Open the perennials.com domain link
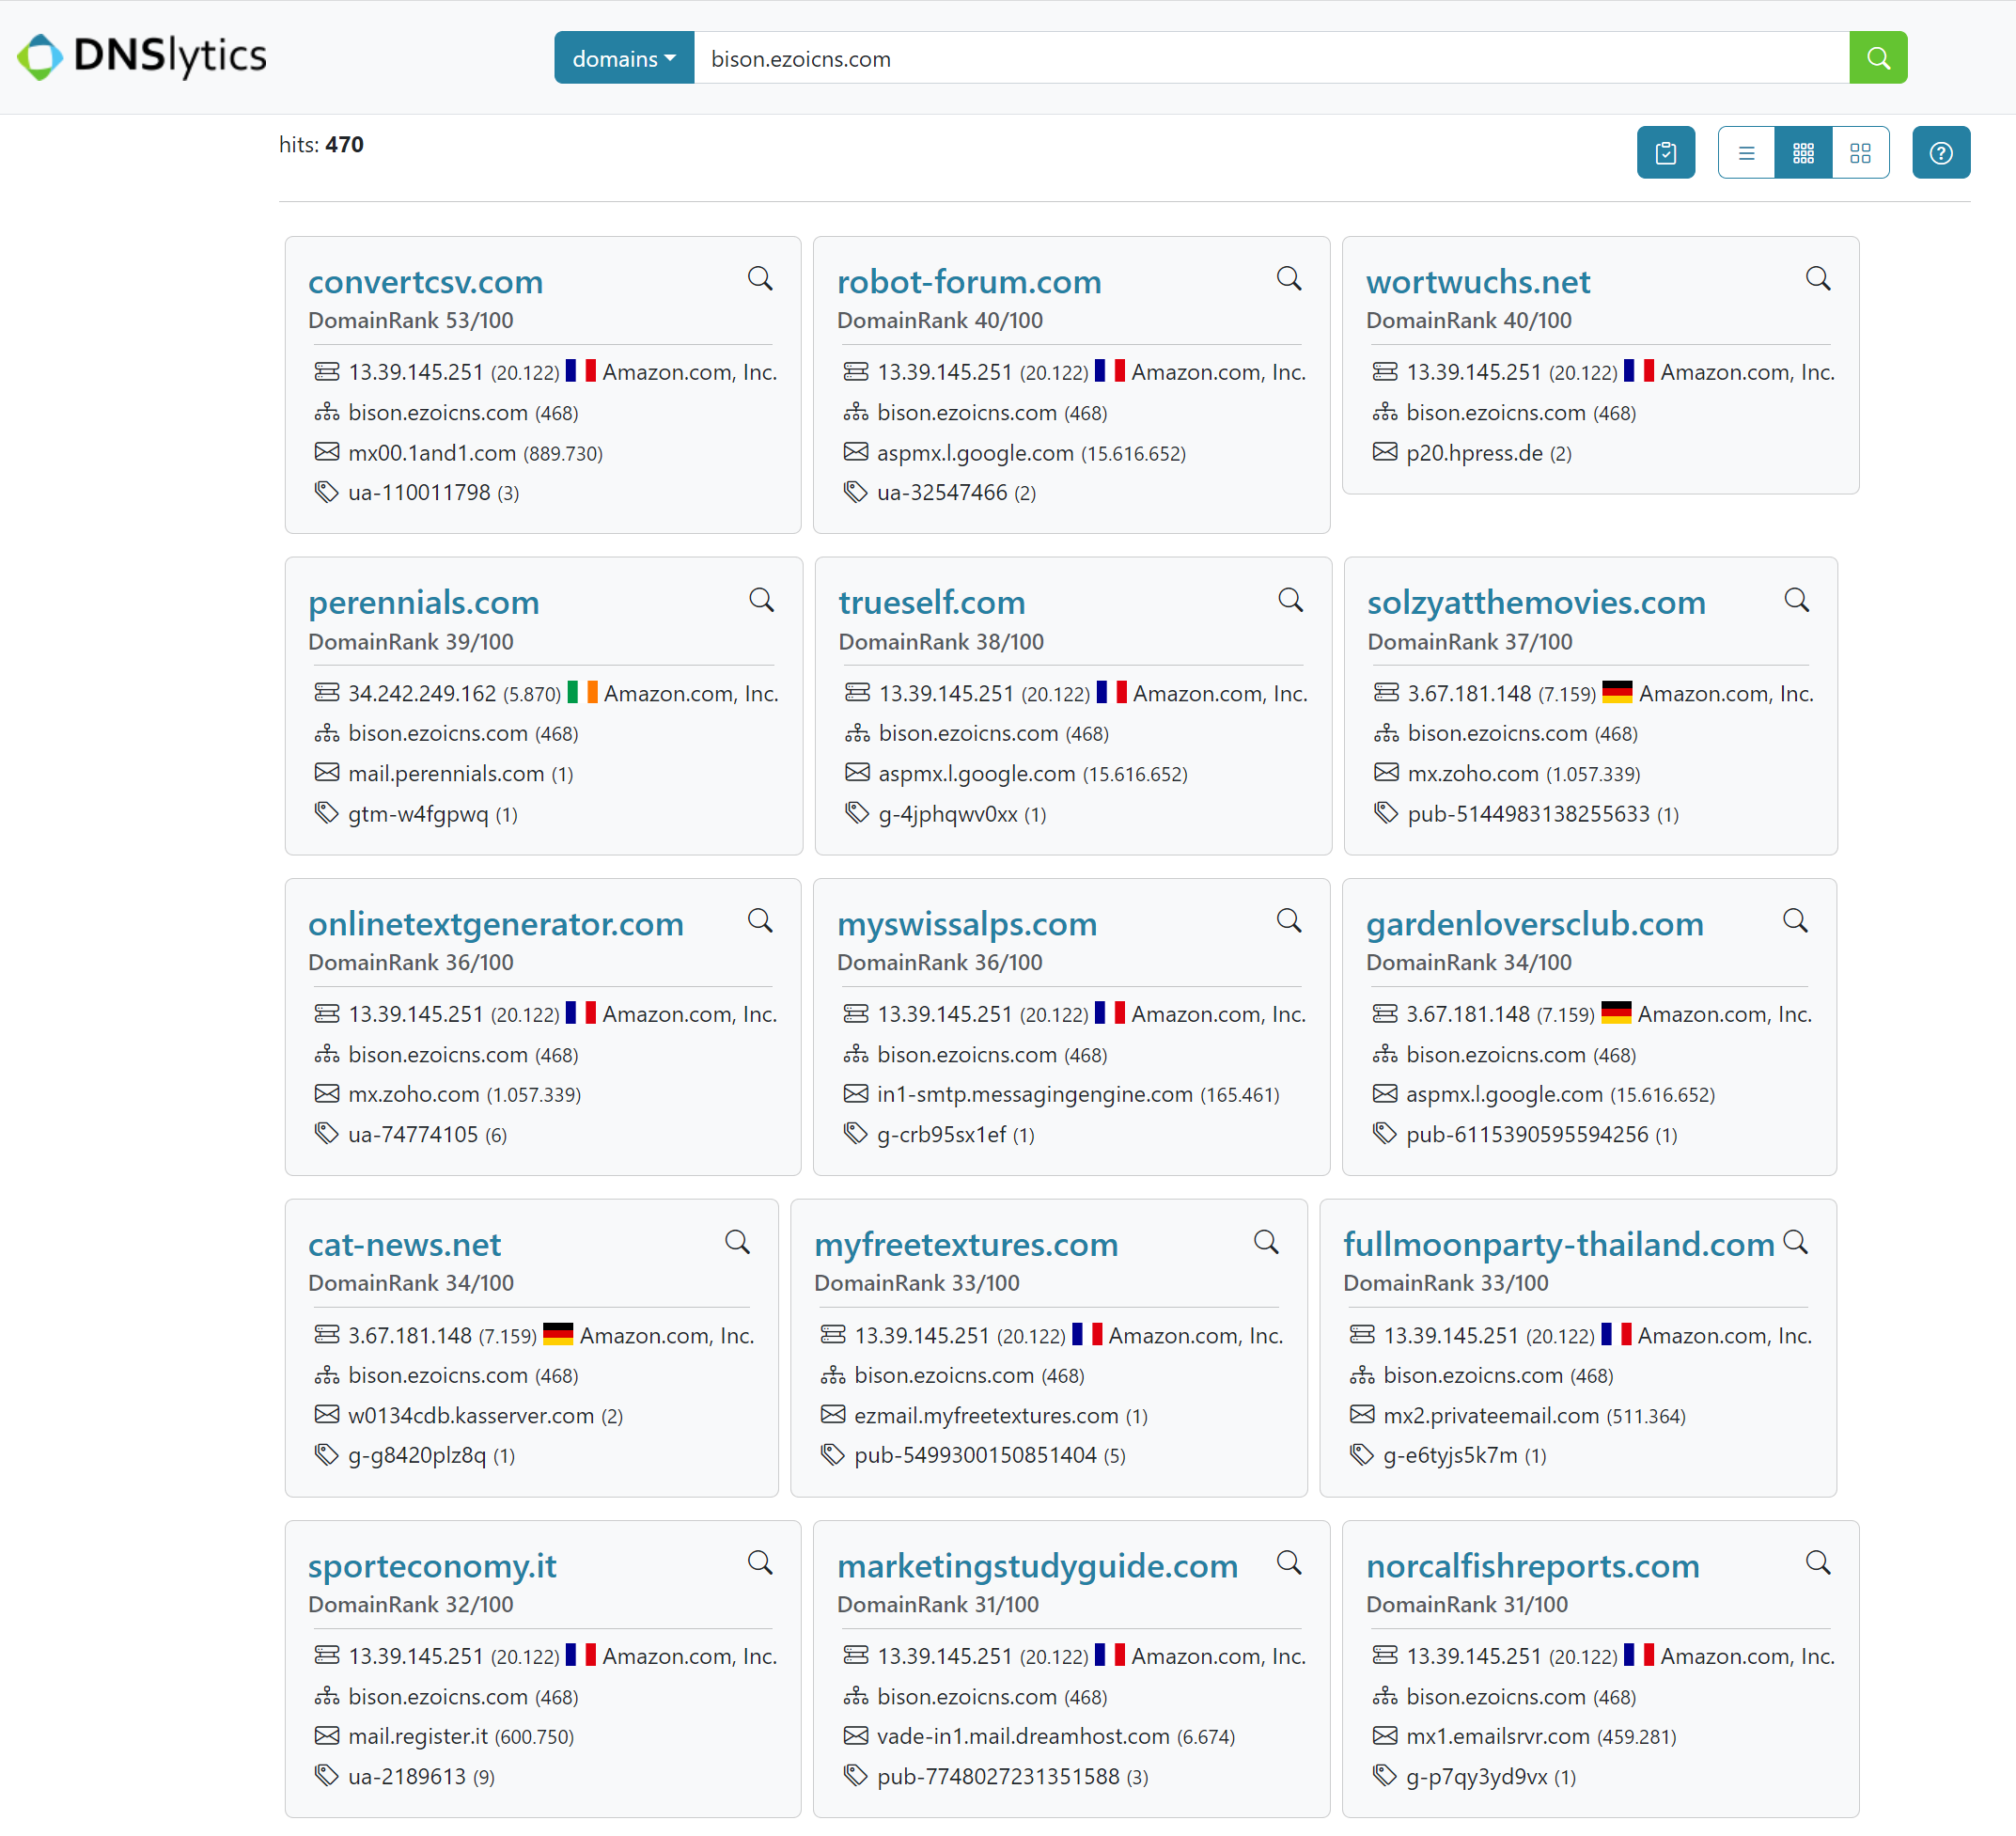 (424, 603)
